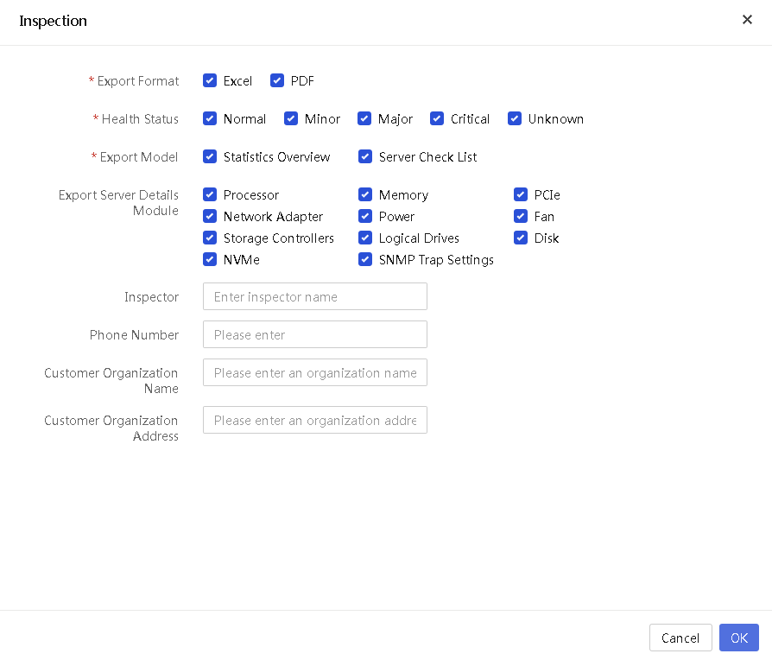
Task: Toggle the Server Check List checkbox
Action: (365, 156)
